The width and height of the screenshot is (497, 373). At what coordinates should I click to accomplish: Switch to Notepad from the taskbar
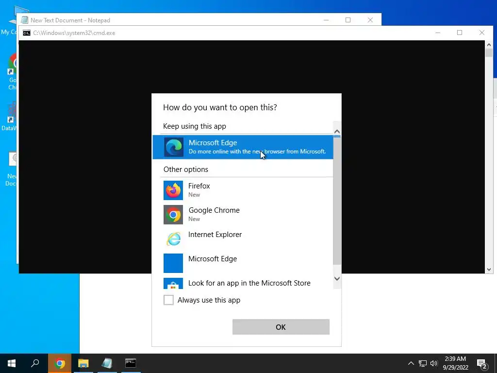tap(107, 363)
